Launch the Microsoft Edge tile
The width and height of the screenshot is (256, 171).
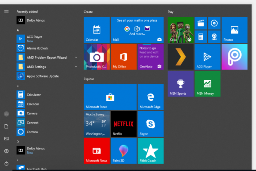150,97
